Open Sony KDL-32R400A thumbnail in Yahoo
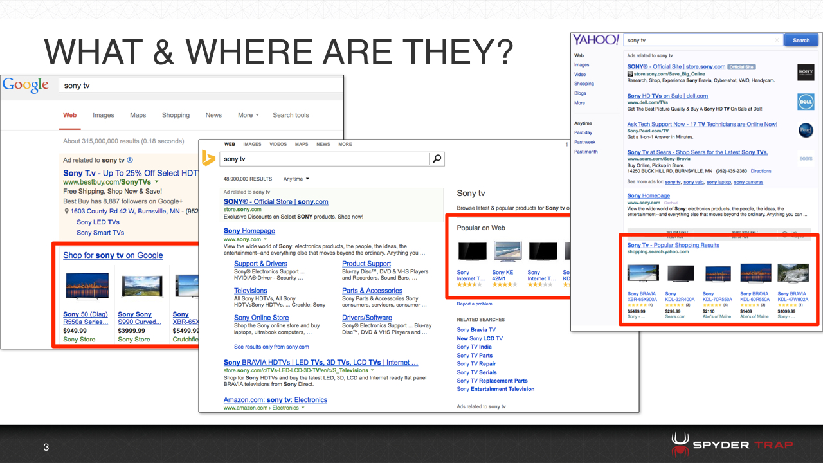 680,274
